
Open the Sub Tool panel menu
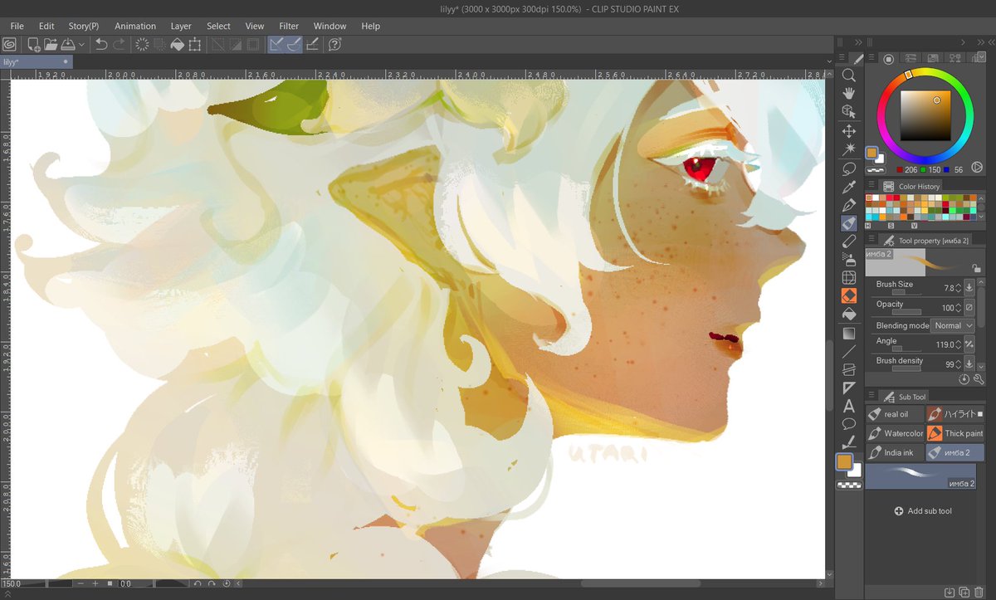click(x=871, y=396)
